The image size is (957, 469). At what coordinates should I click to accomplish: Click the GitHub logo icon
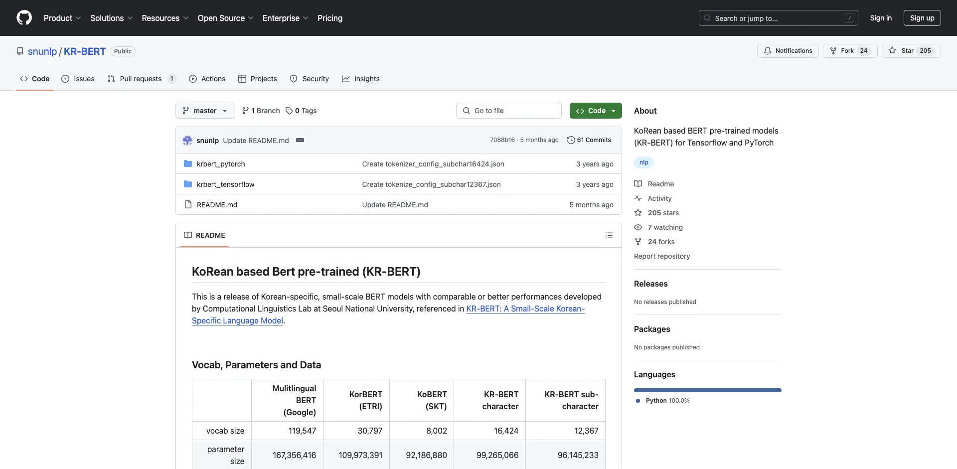24,18
